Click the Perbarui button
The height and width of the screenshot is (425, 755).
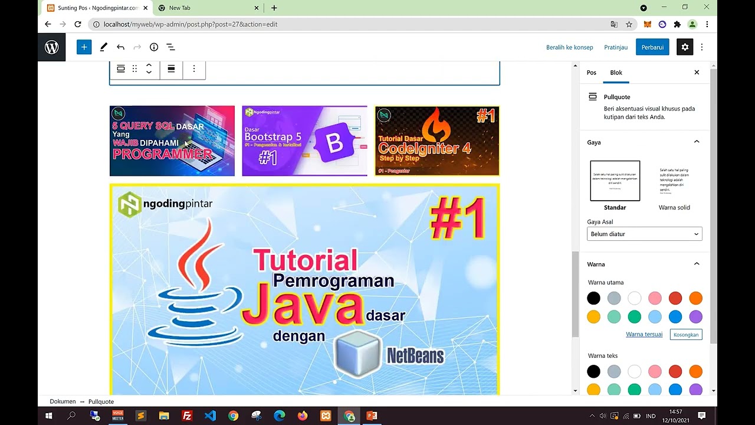[x=652, y=47]
